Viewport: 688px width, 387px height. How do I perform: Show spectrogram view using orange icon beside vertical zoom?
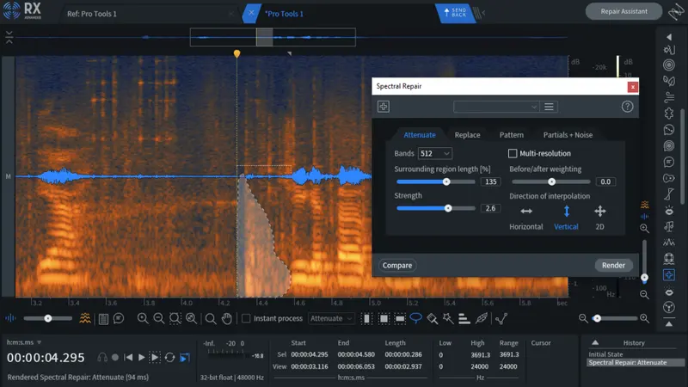coord(644,205)
